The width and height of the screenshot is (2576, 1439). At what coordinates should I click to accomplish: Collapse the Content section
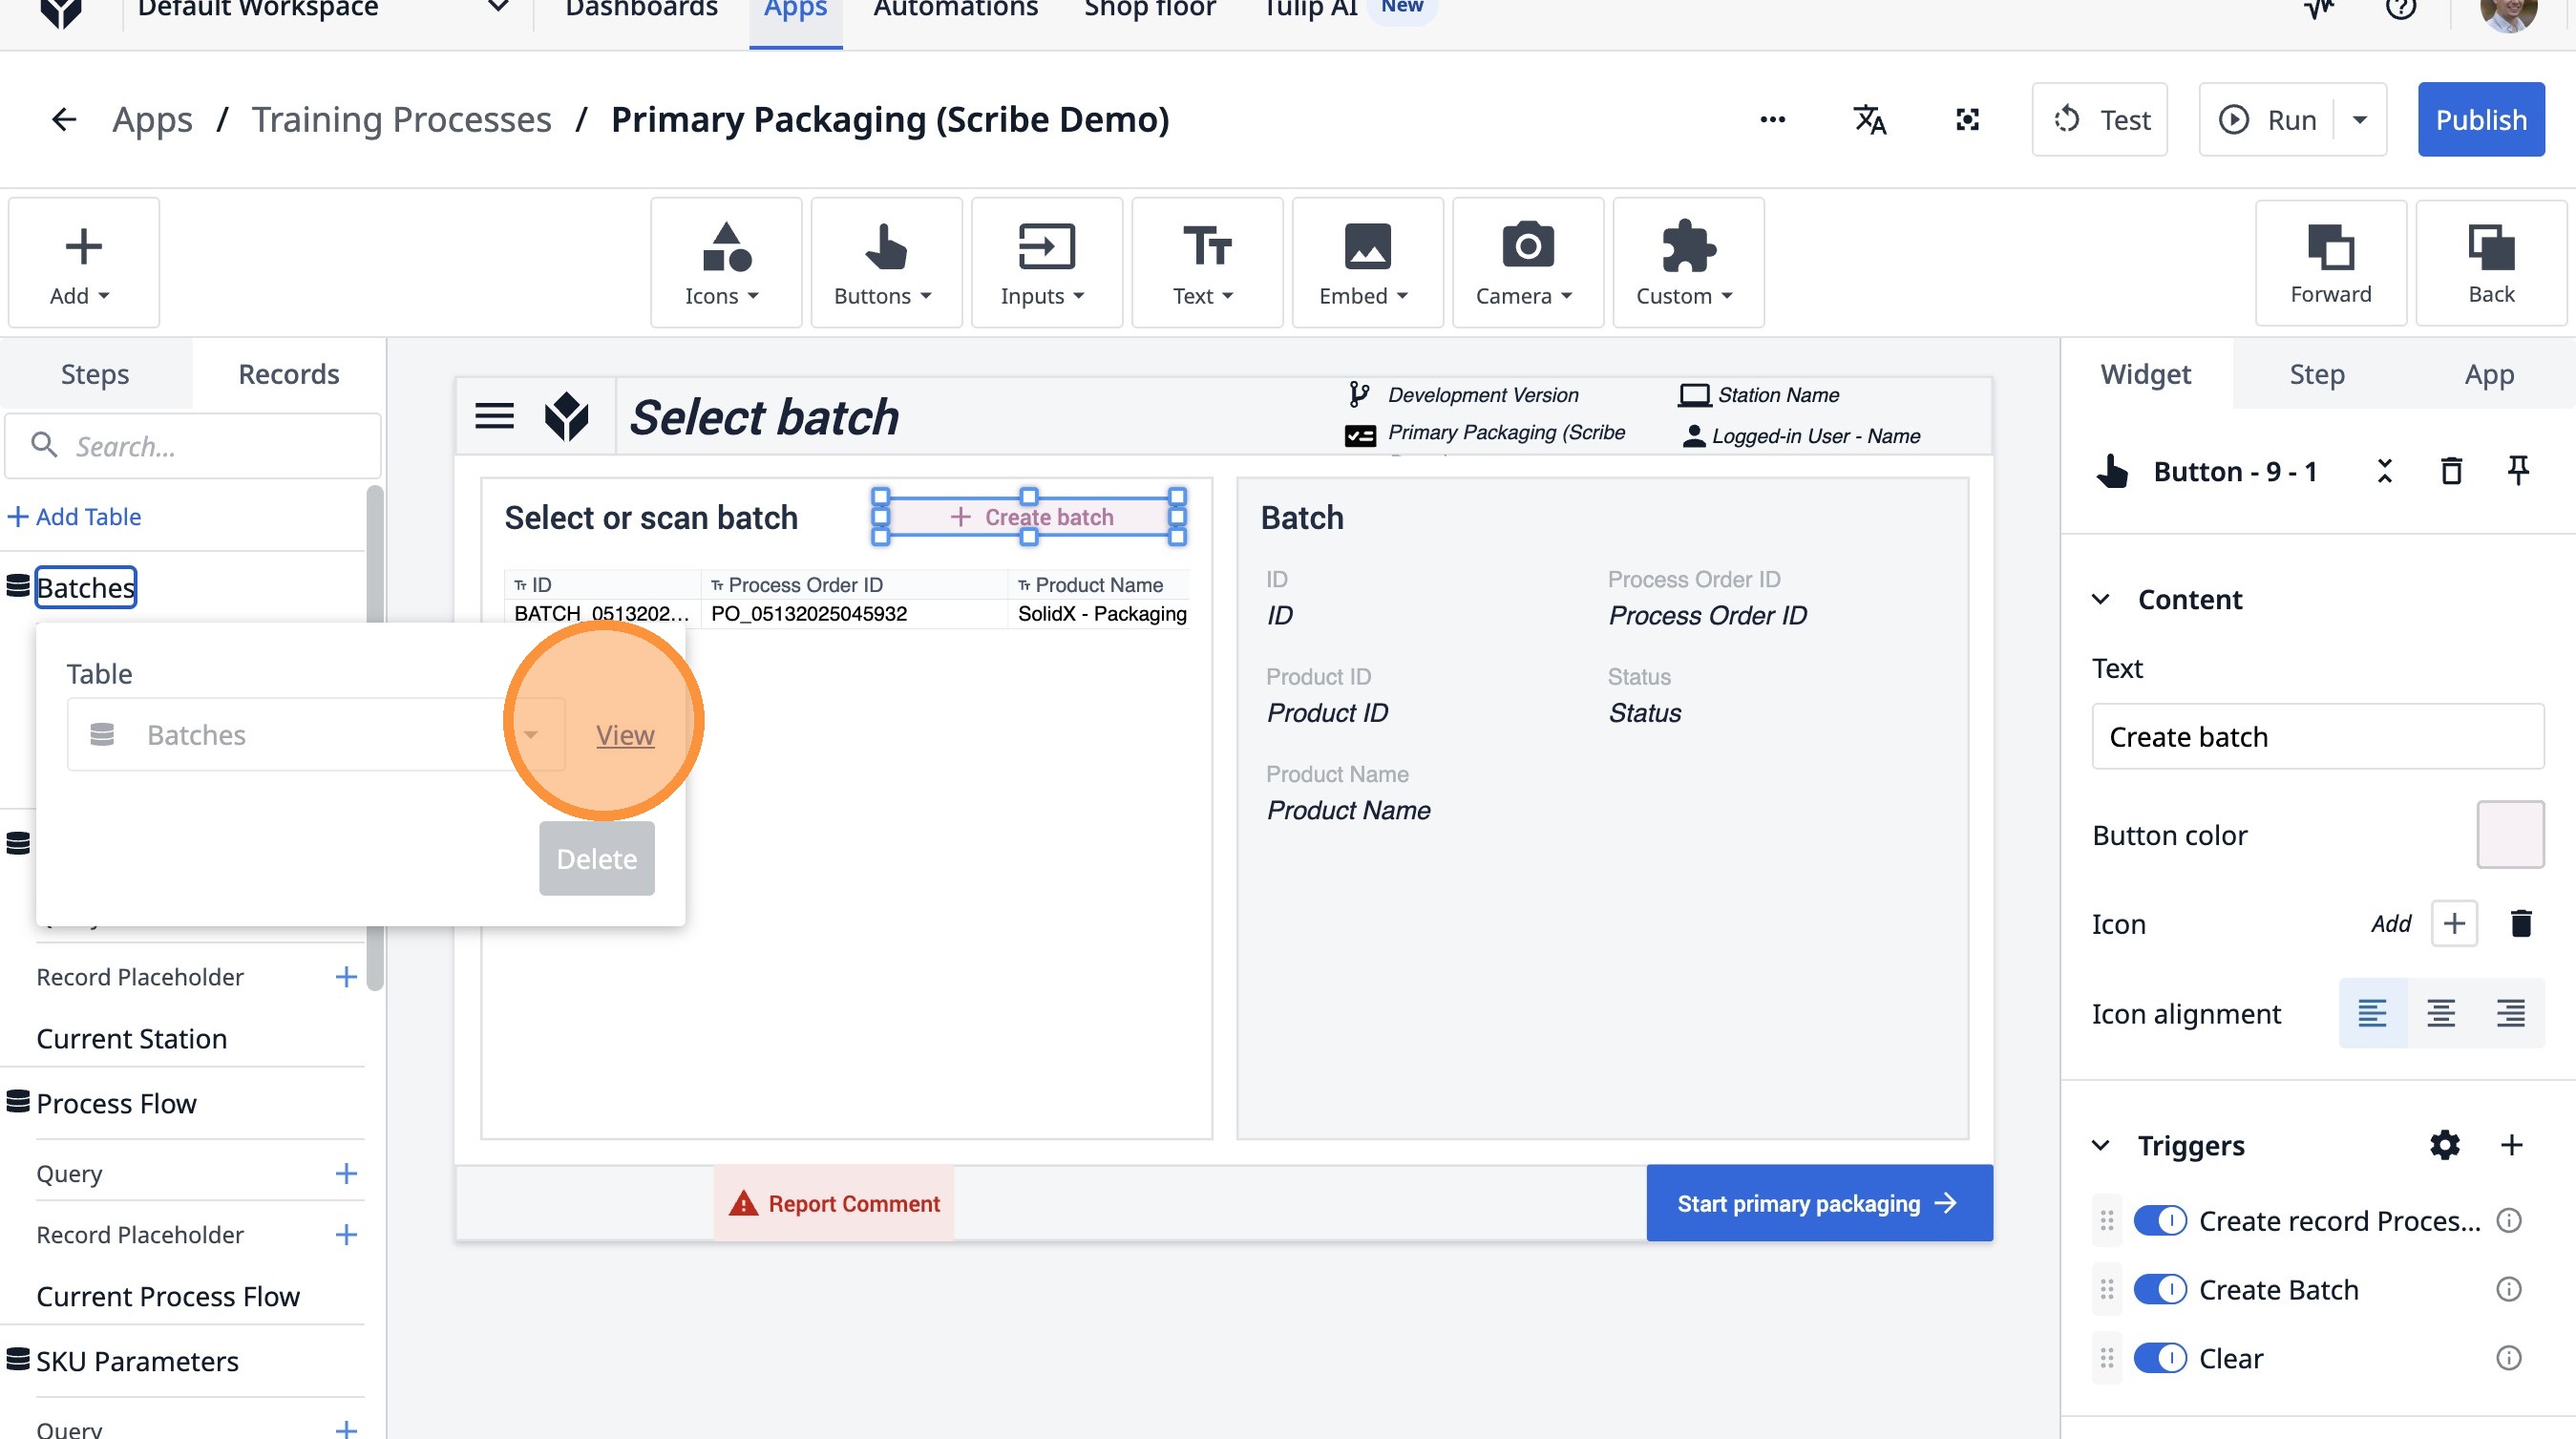click(2101, 599)
